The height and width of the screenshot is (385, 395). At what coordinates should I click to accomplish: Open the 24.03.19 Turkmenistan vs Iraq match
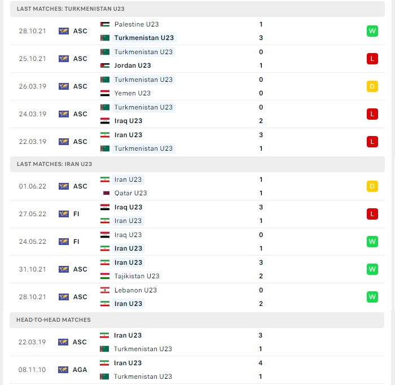(197, 114)
